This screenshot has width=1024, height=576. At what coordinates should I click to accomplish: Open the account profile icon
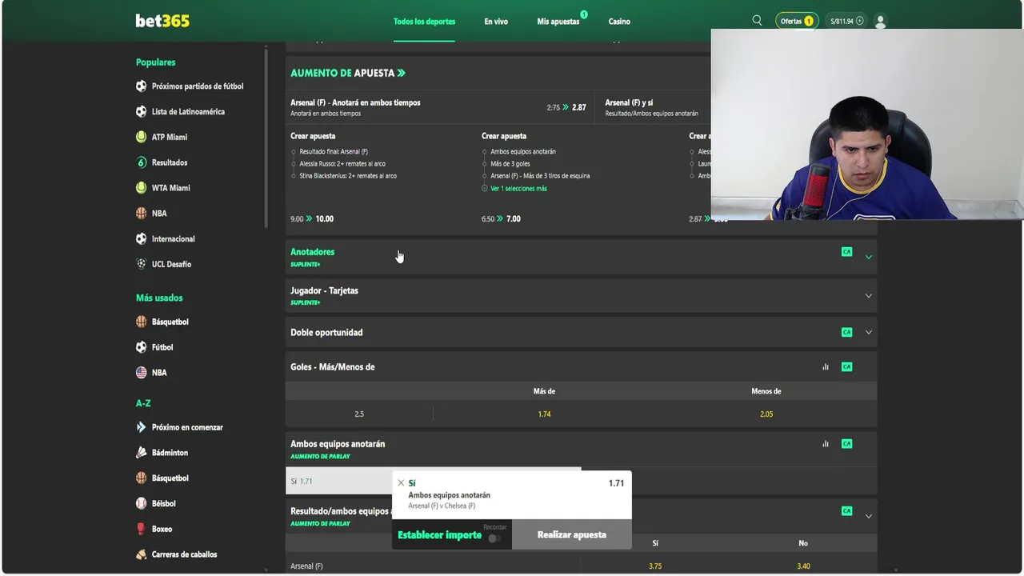(x=880, y=22)
